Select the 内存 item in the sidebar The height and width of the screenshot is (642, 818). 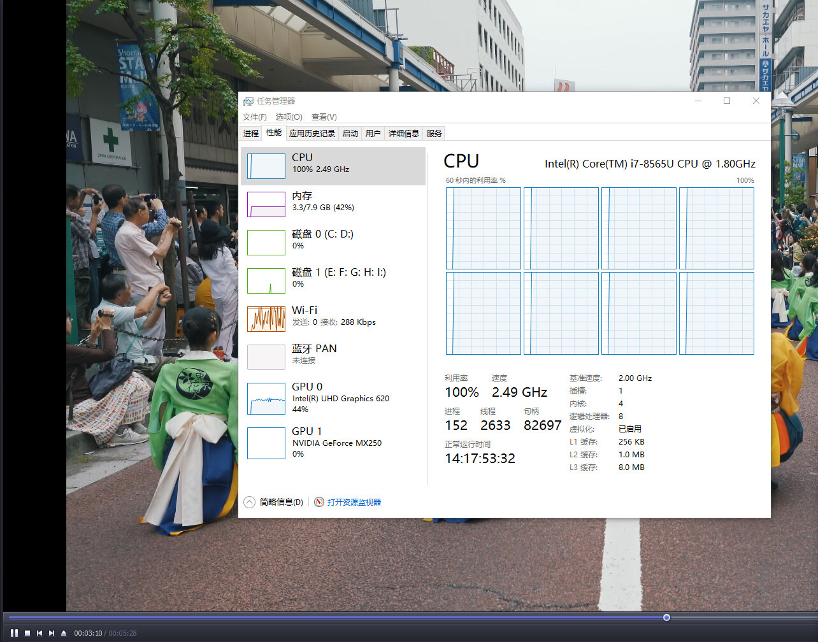point(333,204)
